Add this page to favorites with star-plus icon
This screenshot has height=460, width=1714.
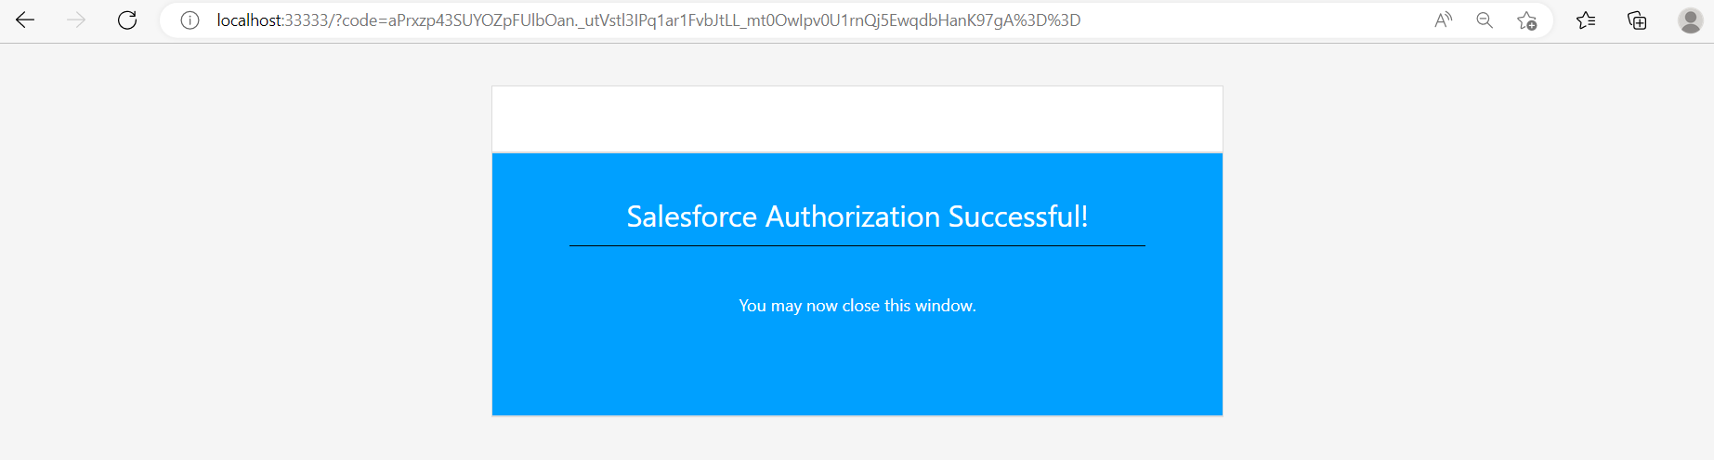click(1526, 20)
